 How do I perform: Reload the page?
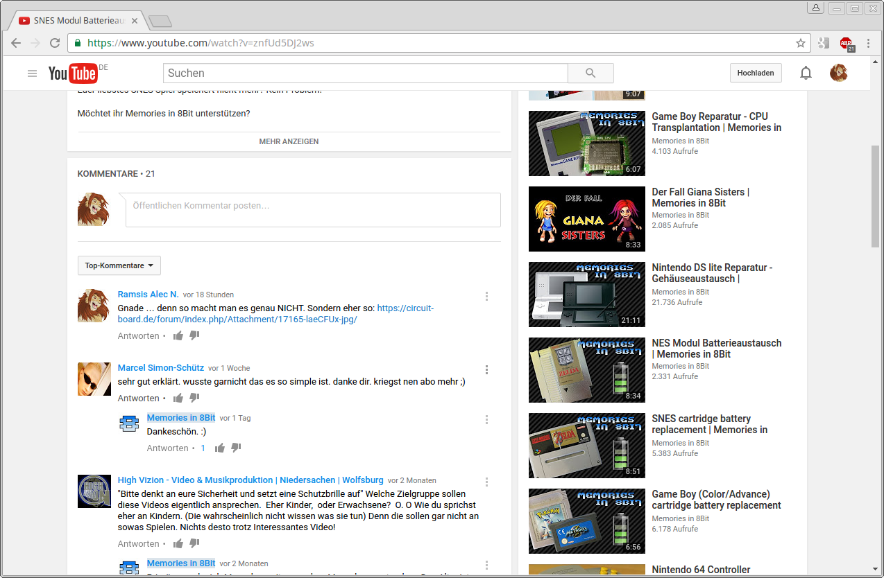click(x=55, y=43)
